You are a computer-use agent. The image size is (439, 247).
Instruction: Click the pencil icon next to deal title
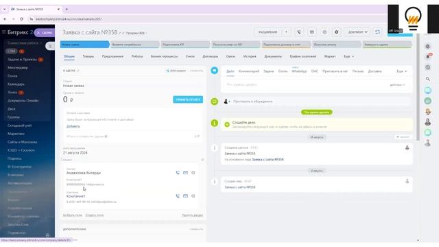[120, 33]
